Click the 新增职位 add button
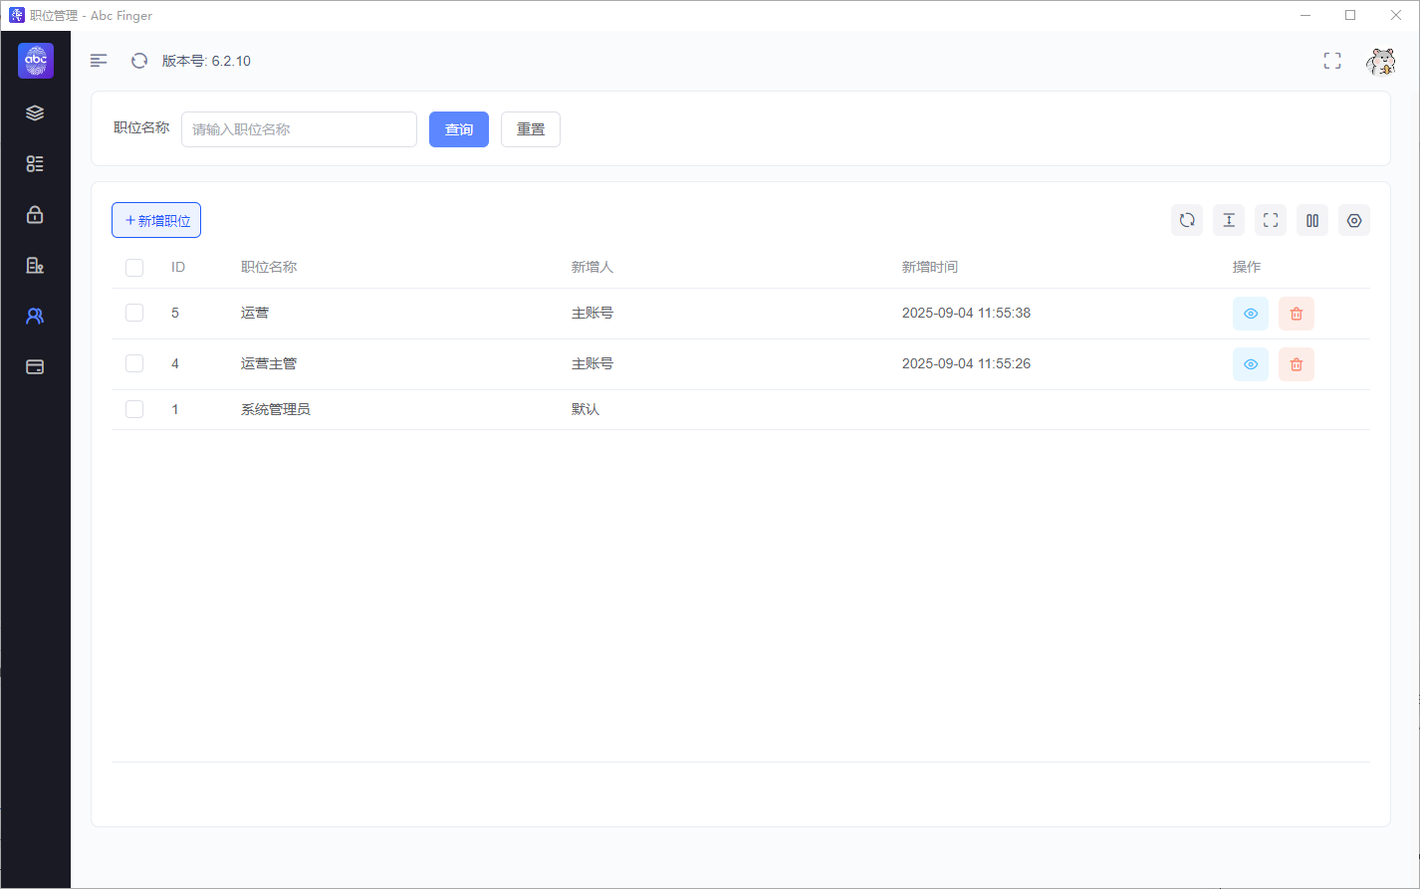 coord(156,220)
